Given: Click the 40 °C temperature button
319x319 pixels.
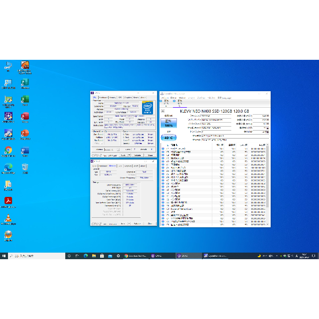Looking at the screenshot, I should [168, 138].
